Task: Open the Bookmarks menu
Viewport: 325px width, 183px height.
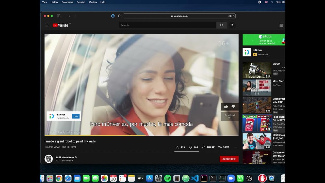Action: (67, 2)
